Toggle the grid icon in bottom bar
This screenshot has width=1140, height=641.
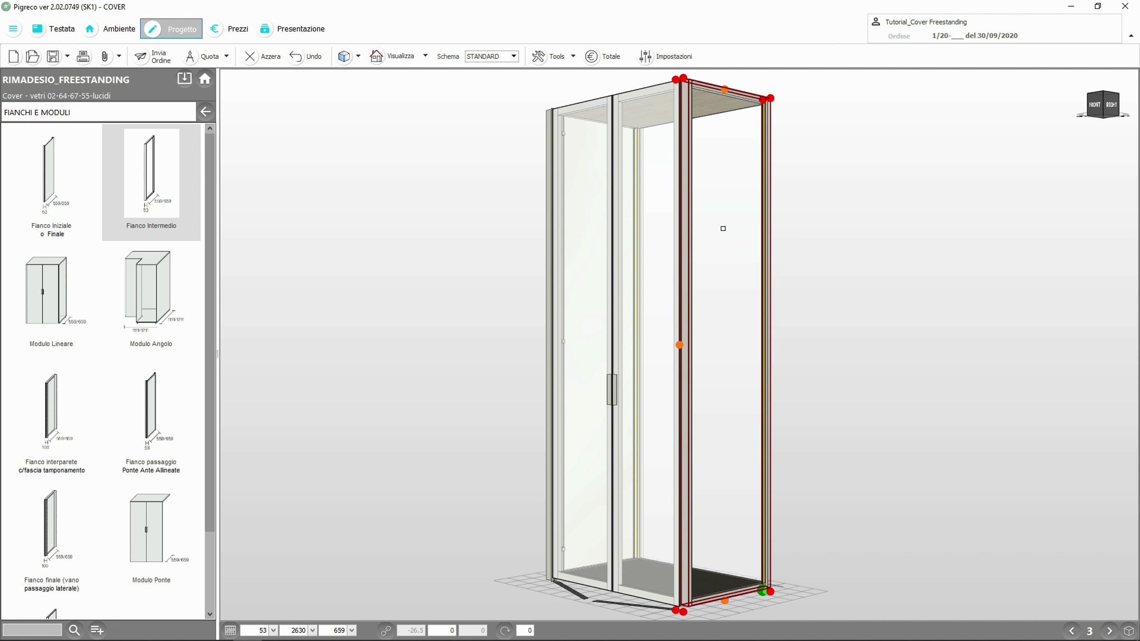pyautogui.click(x=230, y=631)
